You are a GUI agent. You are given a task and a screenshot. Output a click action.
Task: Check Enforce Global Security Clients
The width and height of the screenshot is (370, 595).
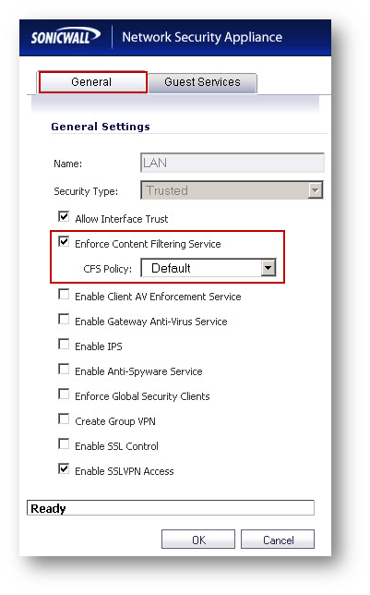pos(64,395)
